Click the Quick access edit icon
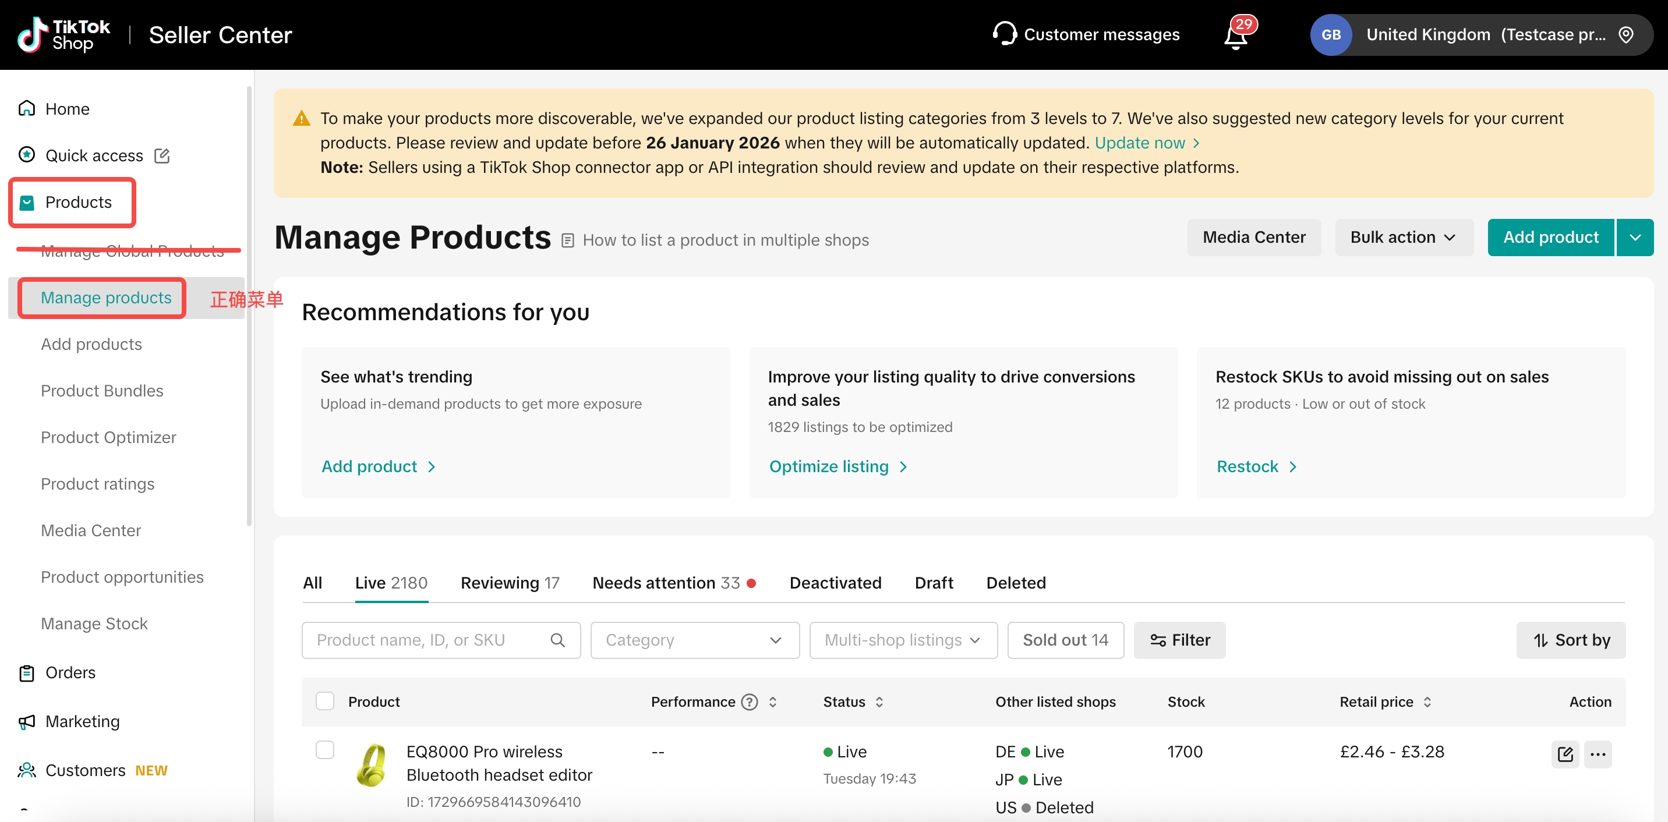Image resolution: width=1668 pixels, height=822 pixels. (x=162, y=155)
